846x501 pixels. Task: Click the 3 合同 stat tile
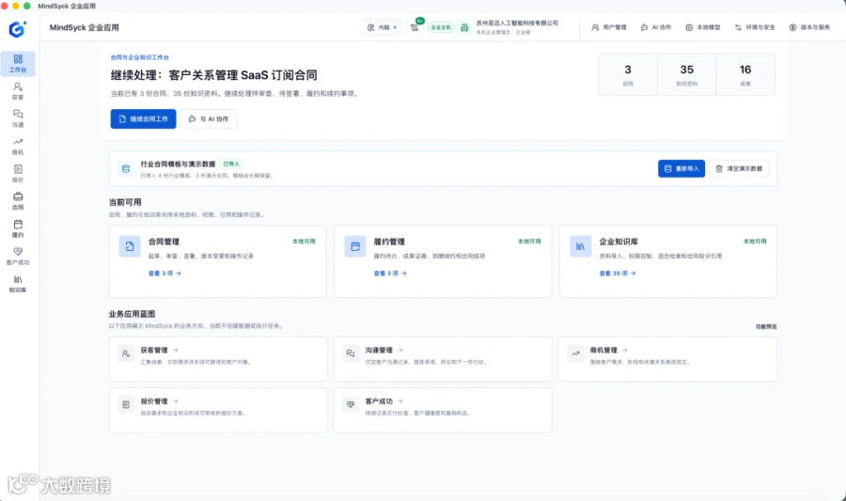tap(628, 75)
